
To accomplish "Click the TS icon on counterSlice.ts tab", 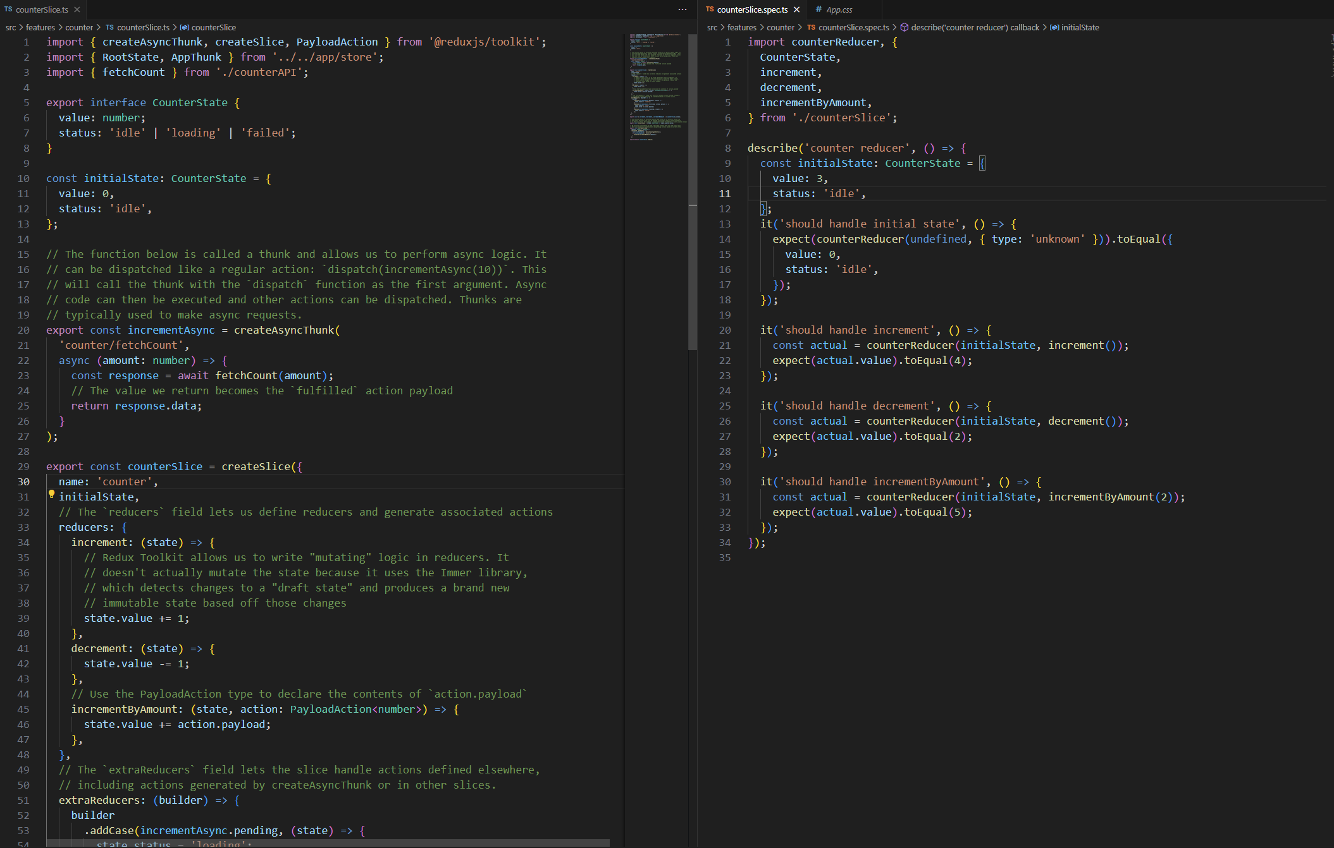I will point(8,9).
